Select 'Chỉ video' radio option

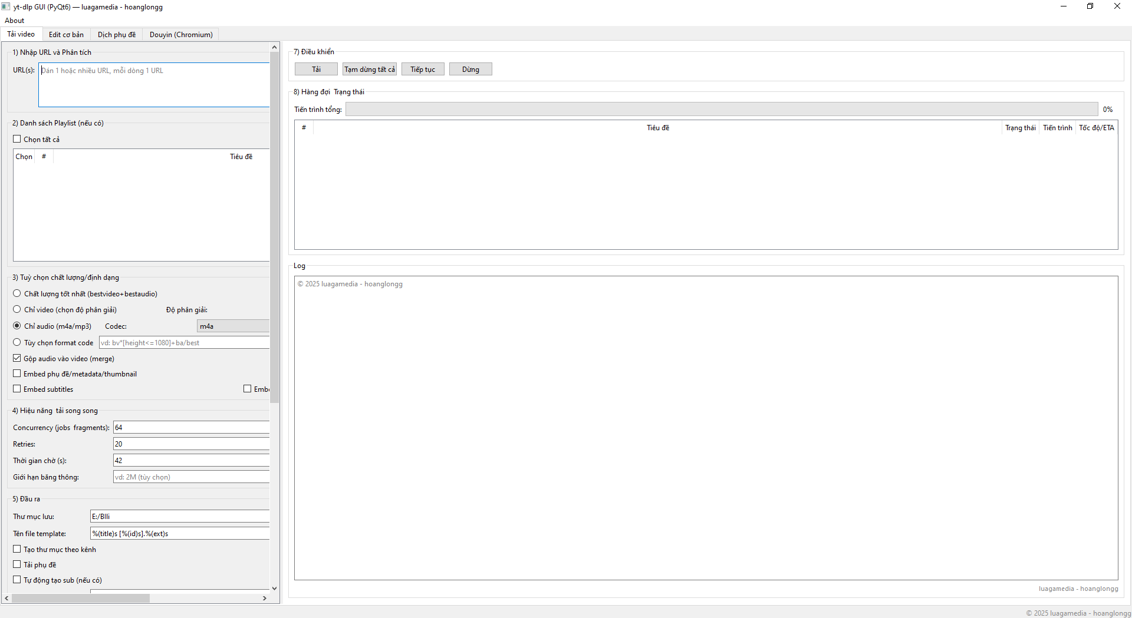tap(17, 309)
